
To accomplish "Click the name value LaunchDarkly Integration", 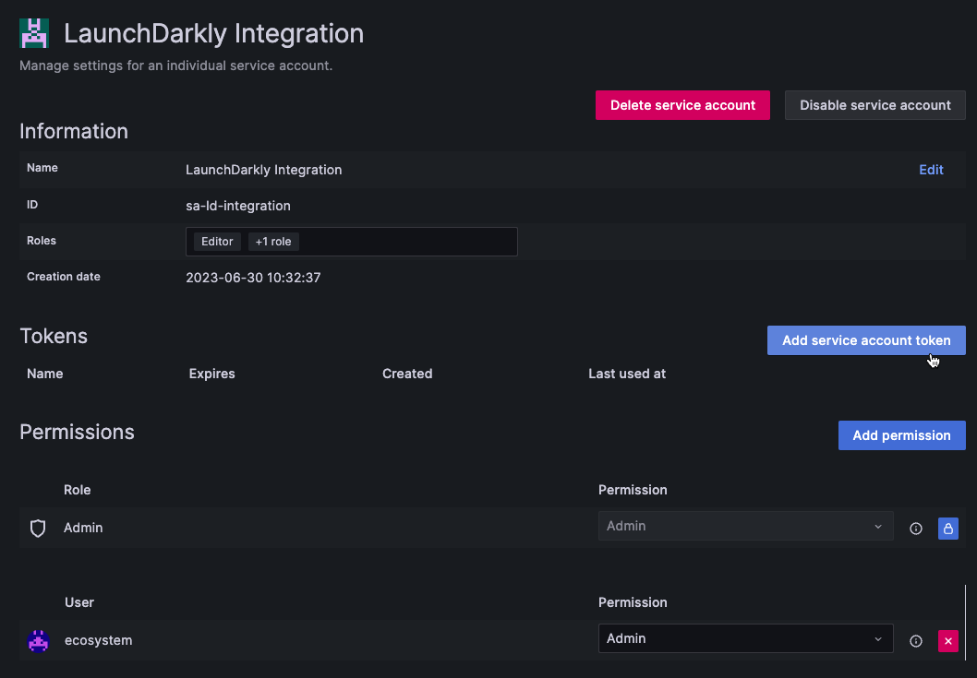I will click(263, 170).
